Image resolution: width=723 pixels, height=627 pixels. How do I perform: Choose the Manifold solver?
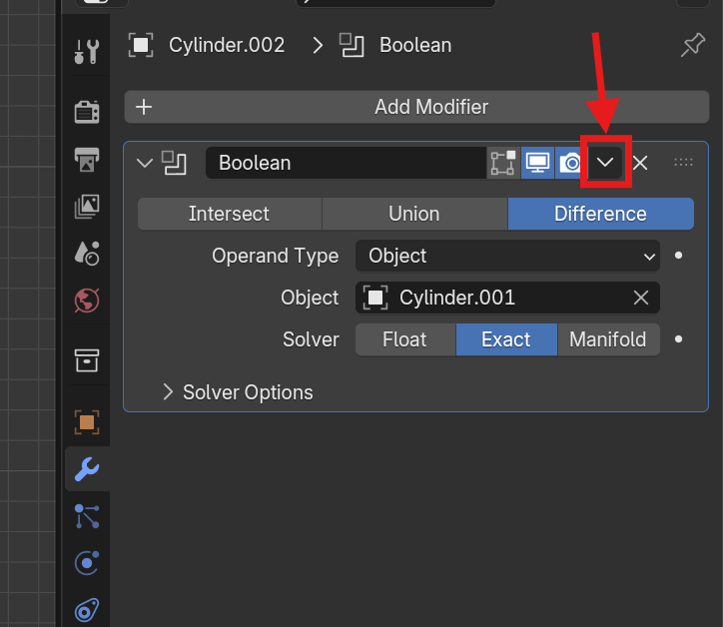608,339
